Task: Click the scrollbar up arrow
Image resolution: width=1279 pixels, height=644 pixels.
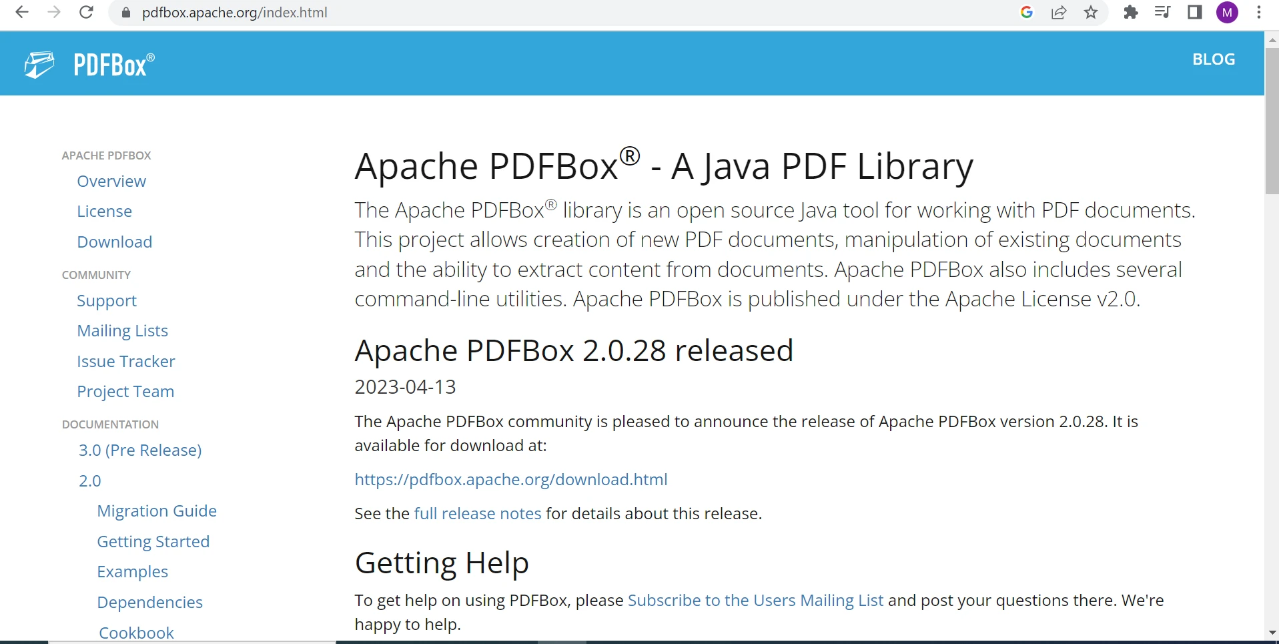Action: (1272, 39)
